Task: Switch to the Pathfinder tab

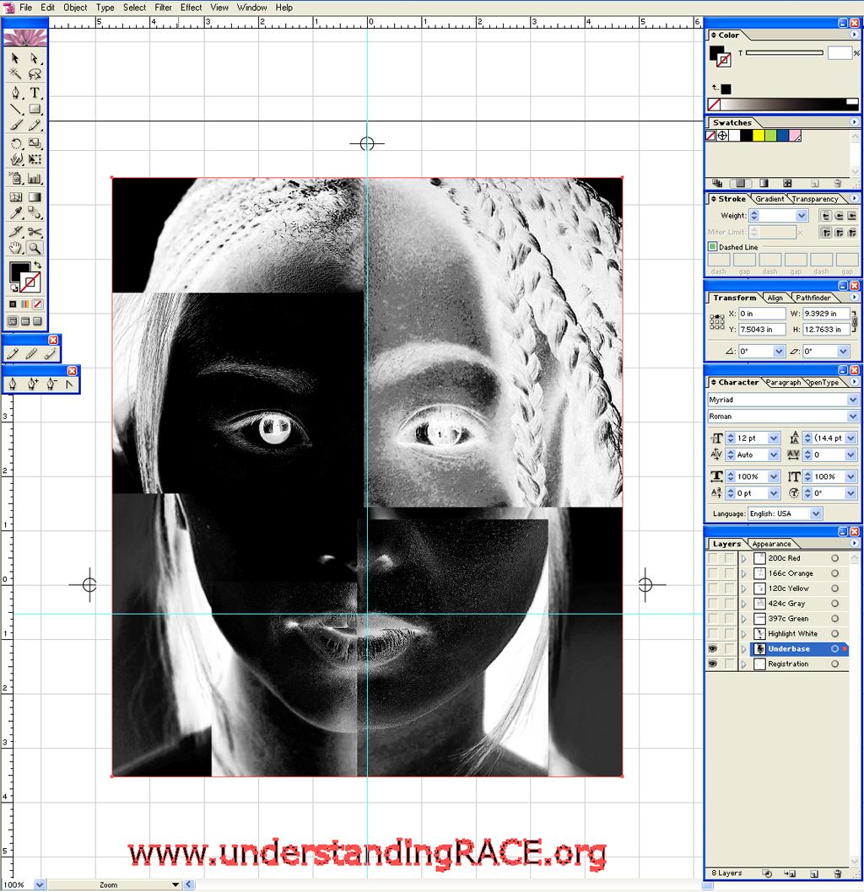Action: click(813, 298)
